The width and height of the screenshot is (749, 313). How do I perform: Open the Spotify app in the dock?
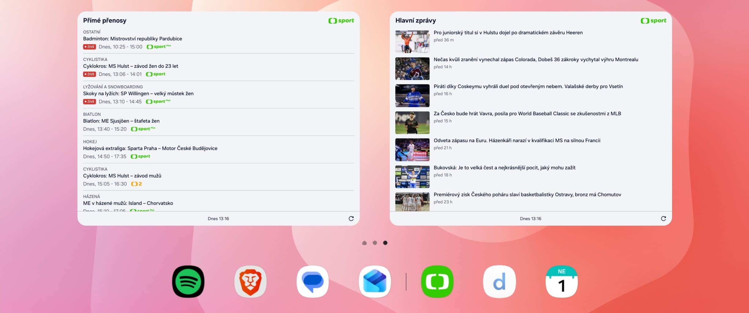pos(188,282)
